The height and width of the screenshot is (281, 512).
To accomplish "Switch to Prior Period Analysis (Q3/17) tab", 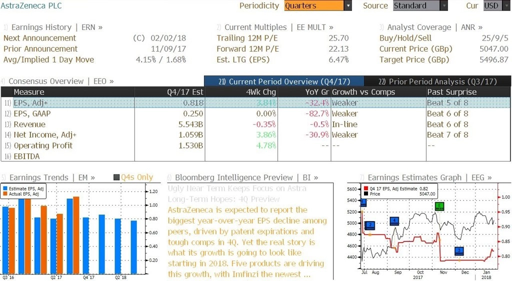I will [x=437, y=81].
